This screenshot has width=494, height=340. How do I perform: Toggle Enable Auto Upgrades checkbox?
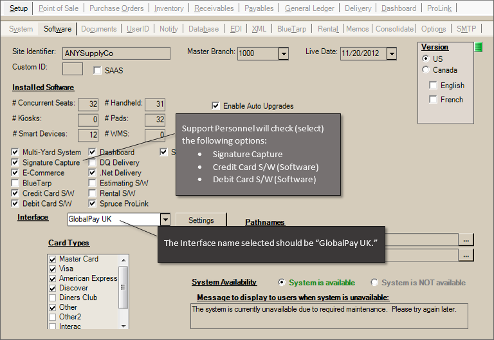point(215,106)
